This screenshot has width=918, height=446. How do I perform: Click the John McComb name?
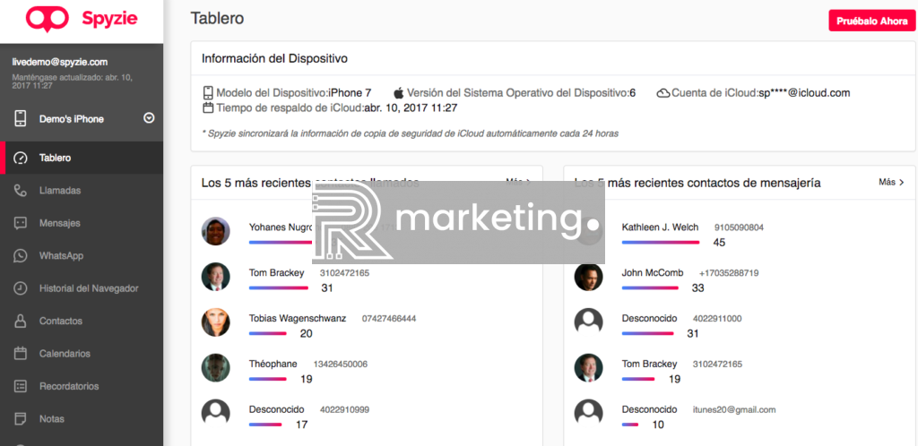[x=653, y=272]
